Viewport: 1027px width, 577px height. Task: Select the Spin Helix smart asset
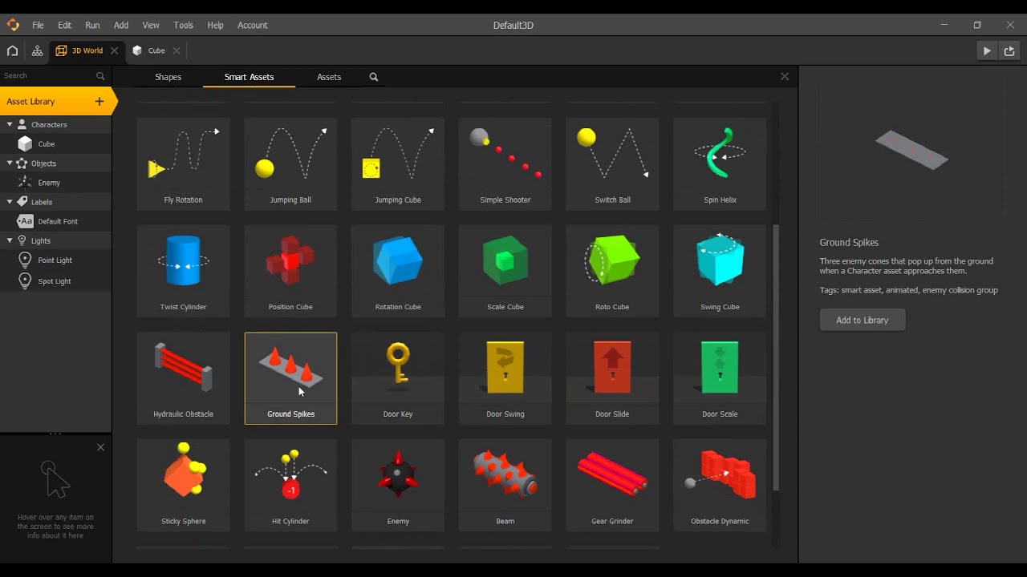point(720,163)
